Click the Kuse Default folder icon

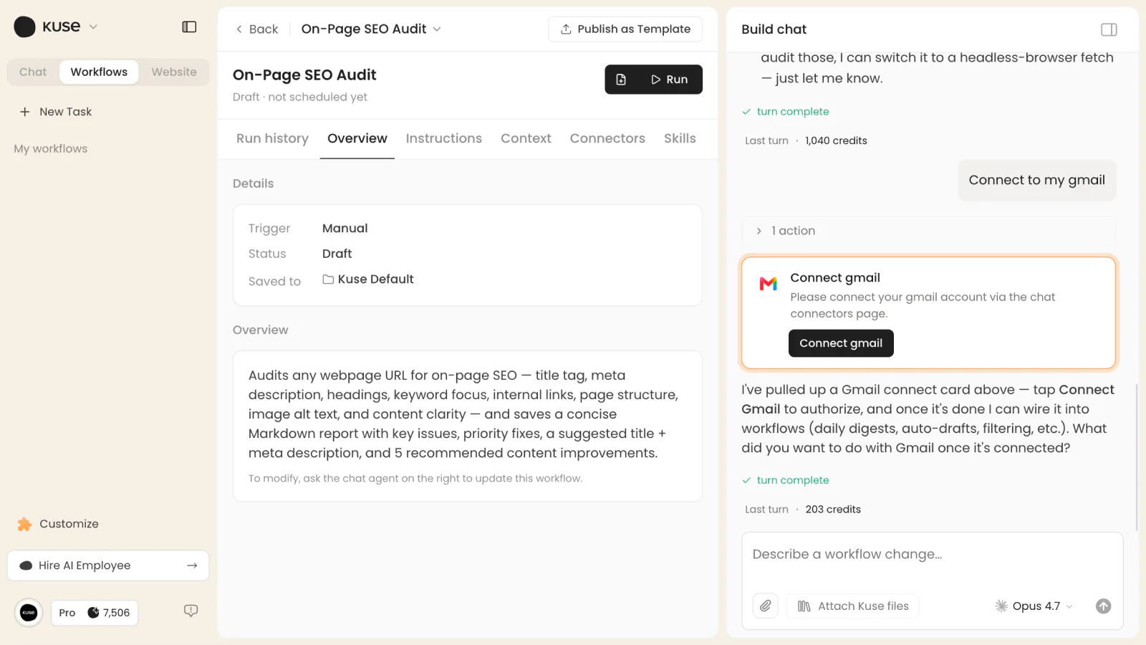point(328,279)
